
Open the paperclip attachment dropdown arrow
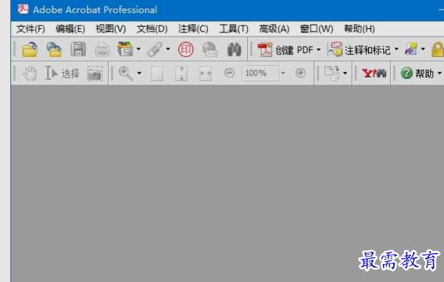168,50
